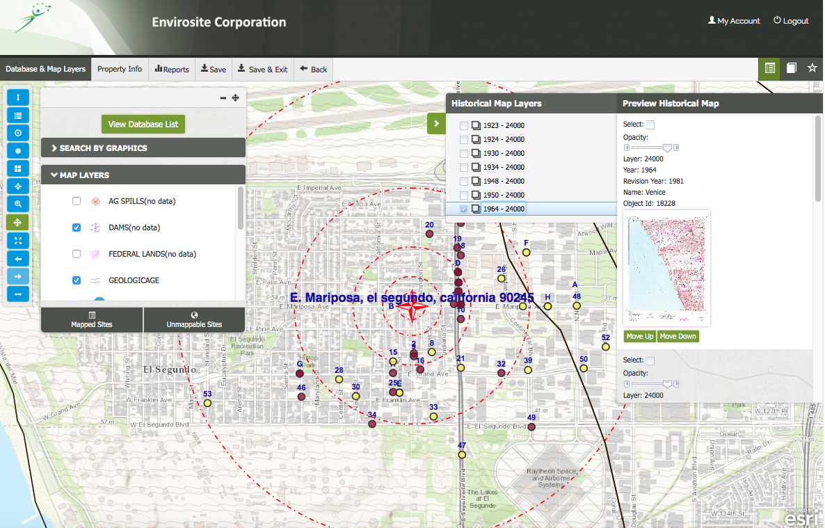Screen dimensions: 825x528
Task: Check the 1923 - 24000 historical layer
Action: point(463,125)
